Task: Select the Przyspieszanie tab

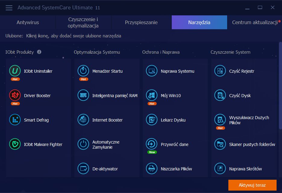Action: 141,22
